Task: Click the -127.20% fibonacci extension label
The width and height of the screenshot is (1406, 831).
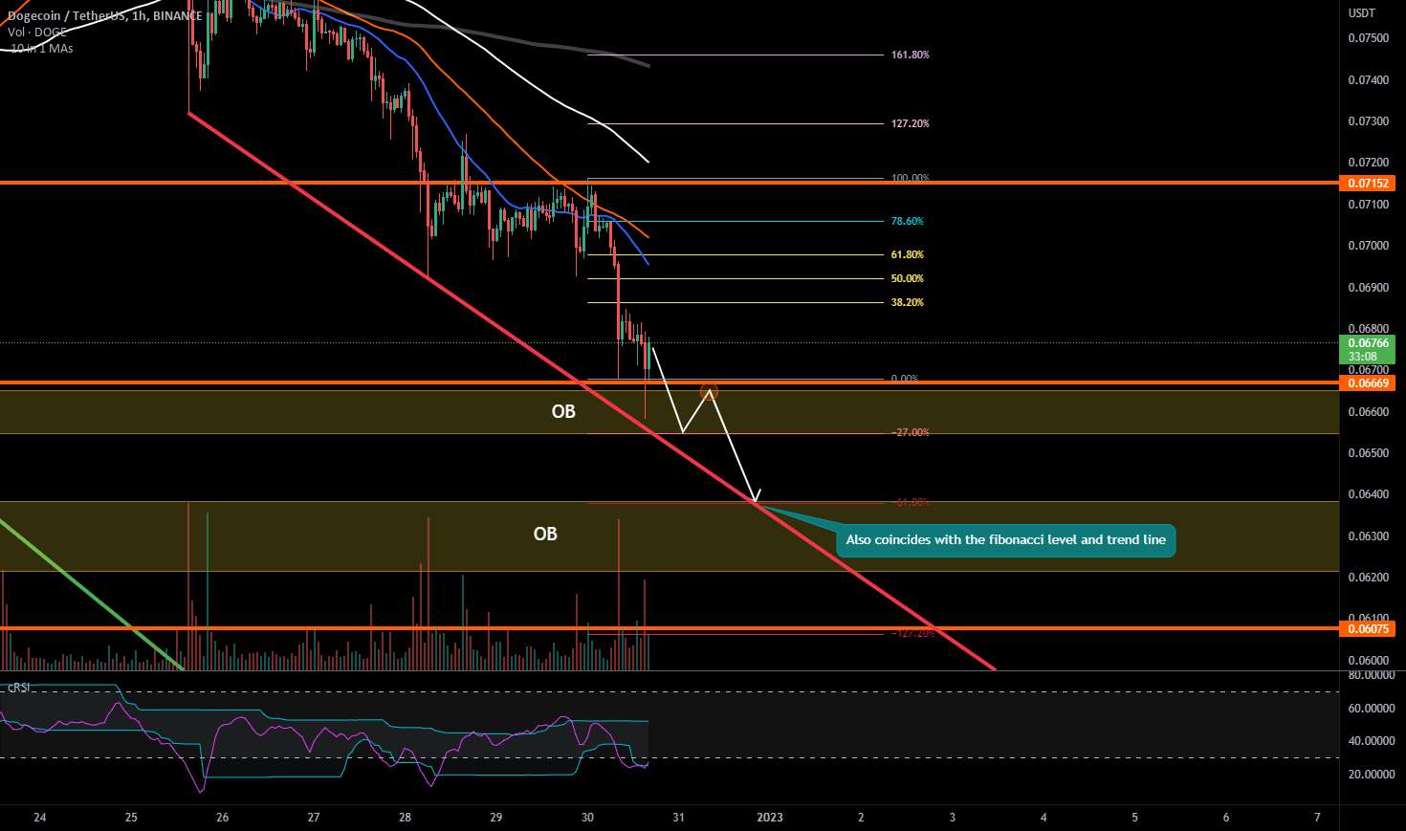Action: coord(912,633)
